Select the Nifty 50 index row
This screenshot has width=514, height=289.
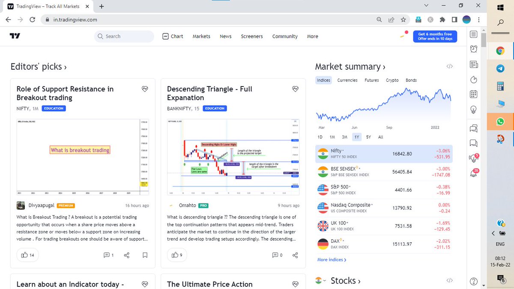(384, 154)
